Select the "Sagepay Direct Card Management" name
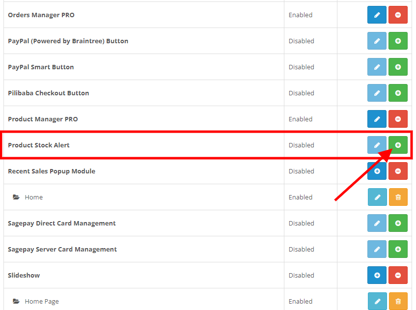Image resolution: width=416 pixels, height=310 pixels. 62,224
